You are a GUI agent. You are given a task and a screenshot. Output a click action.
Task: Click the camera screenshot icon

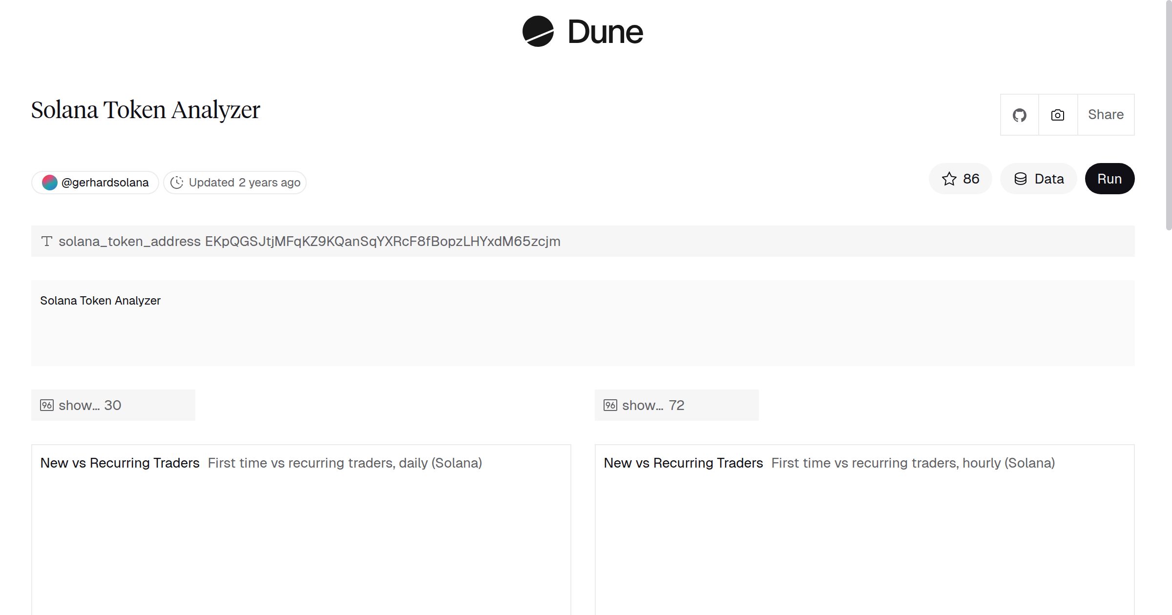(1057, 114)
